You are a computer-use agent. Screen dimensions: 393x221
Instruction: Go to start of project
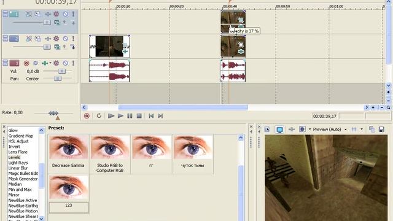click(151, 116)
